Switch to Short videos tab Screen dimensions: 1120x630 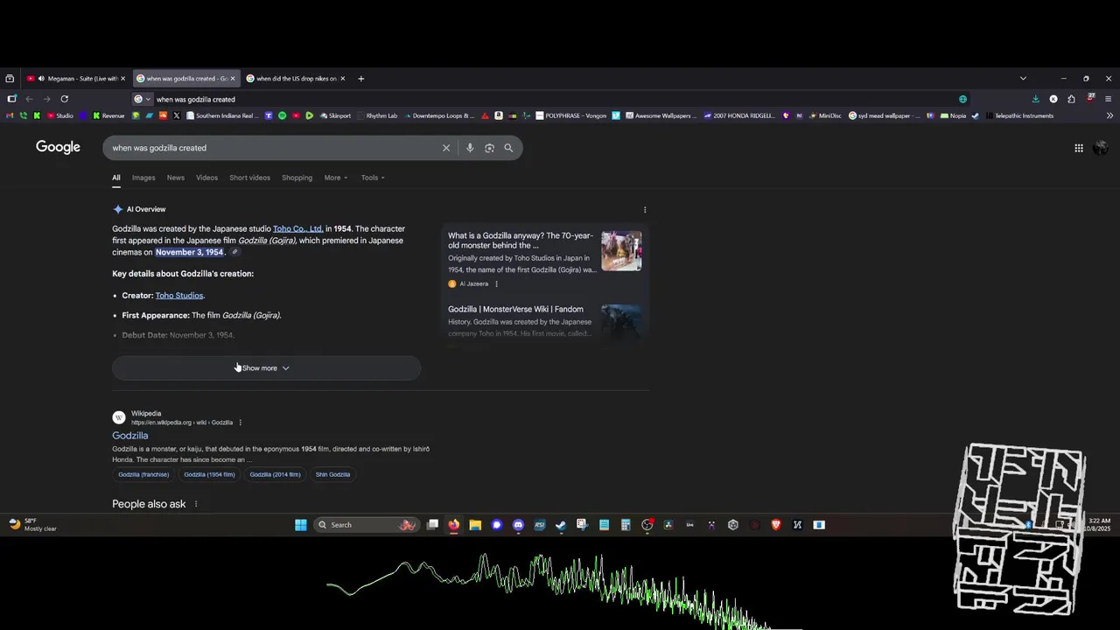tap(249, 178)
